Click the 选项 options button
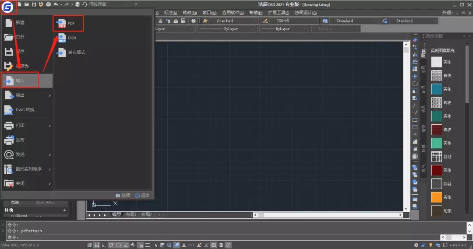The image size is (473, 249). click(123, 195)
